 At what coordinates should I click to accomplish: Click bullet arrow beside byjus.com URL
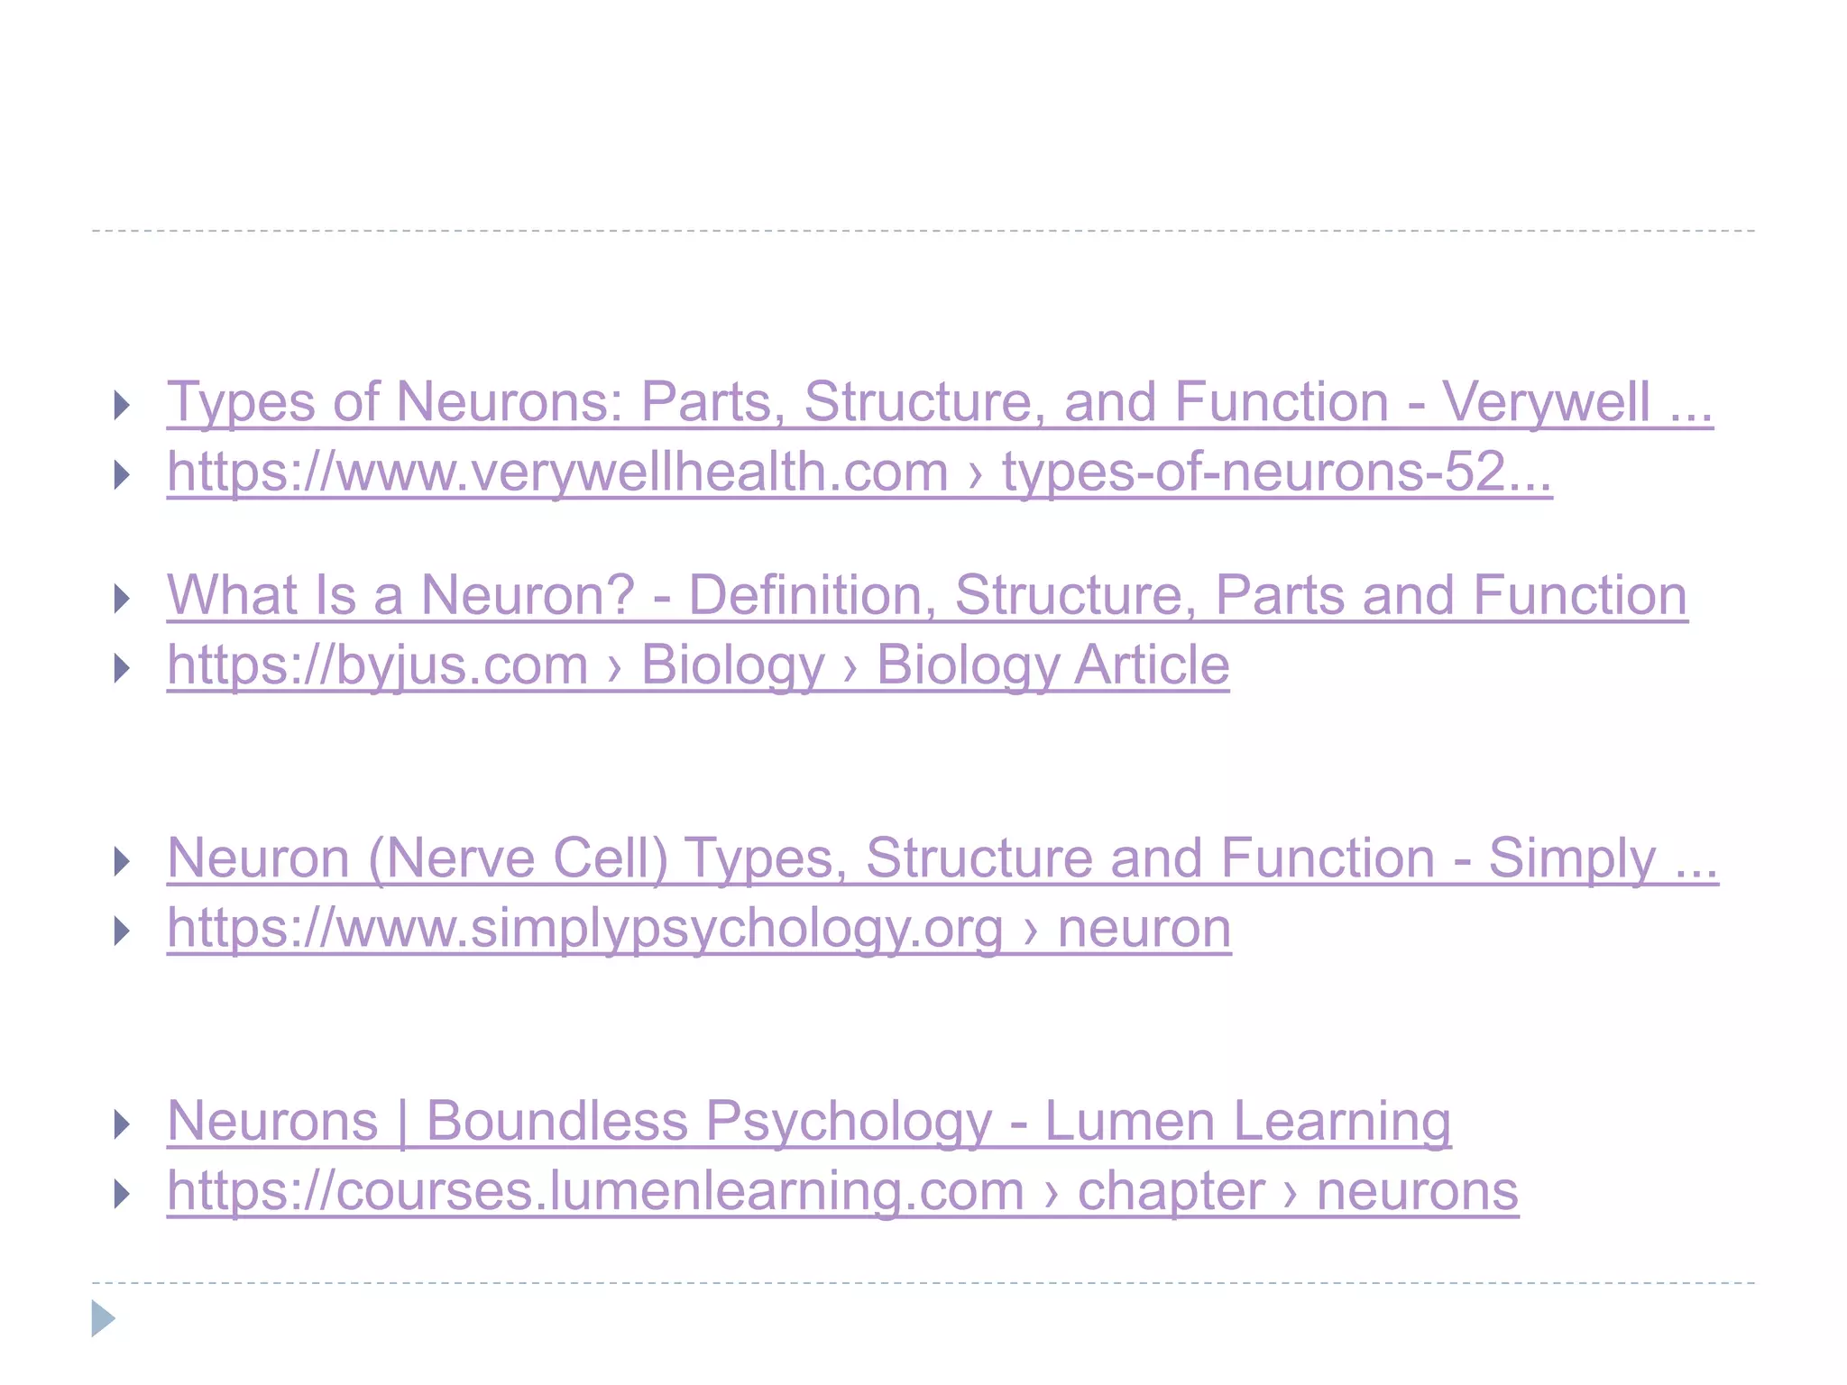click(123, 668)
